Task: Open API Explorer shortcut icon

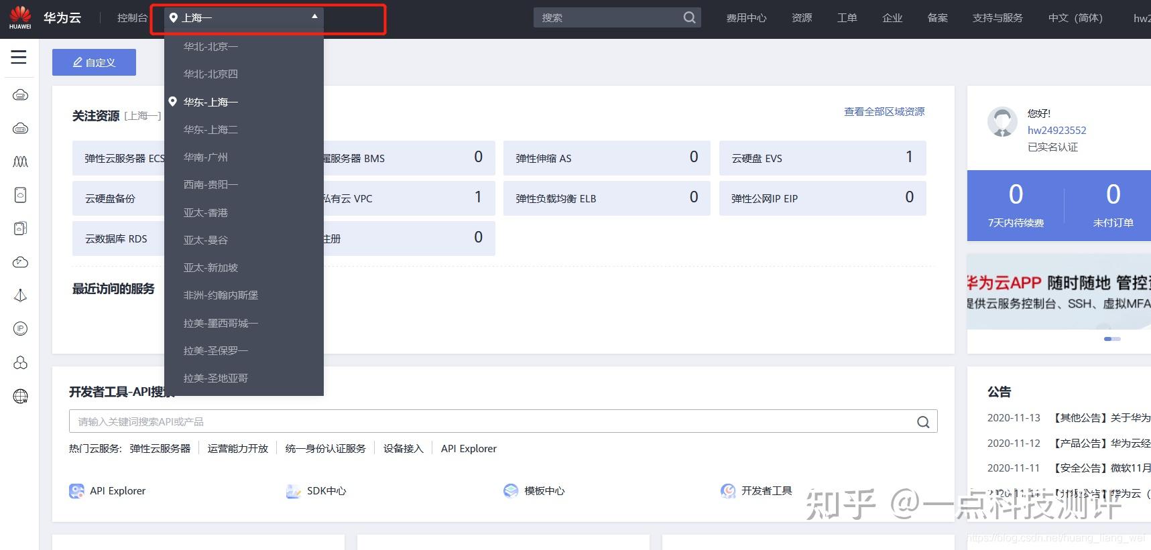Action: 76,491
